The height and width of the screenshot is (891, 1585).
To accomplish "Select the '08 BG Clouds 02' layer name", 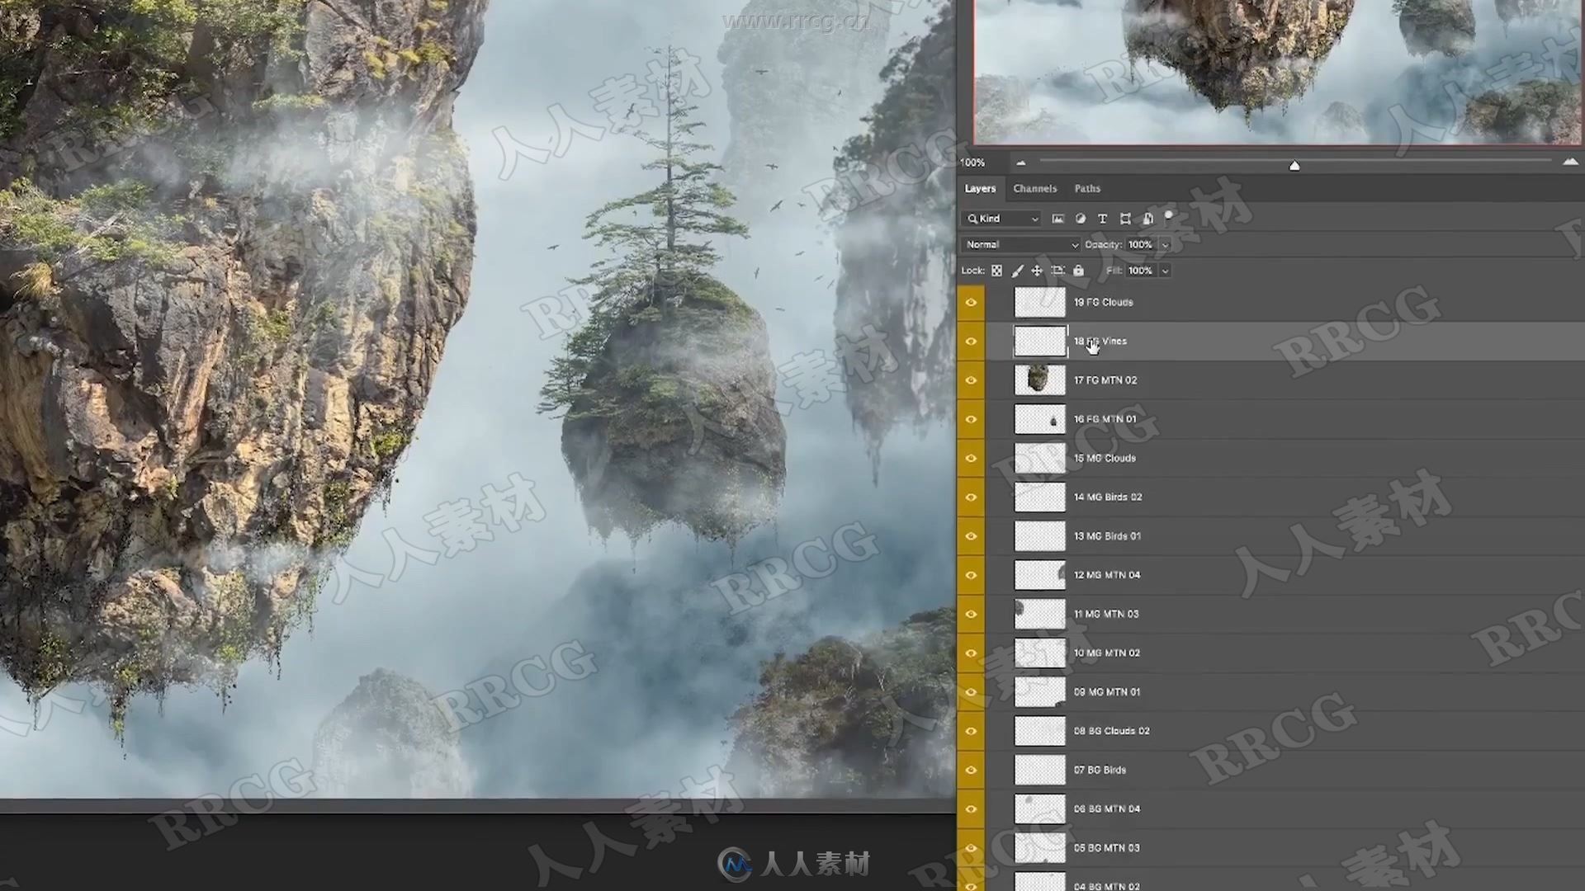I will coord(1111,731).
